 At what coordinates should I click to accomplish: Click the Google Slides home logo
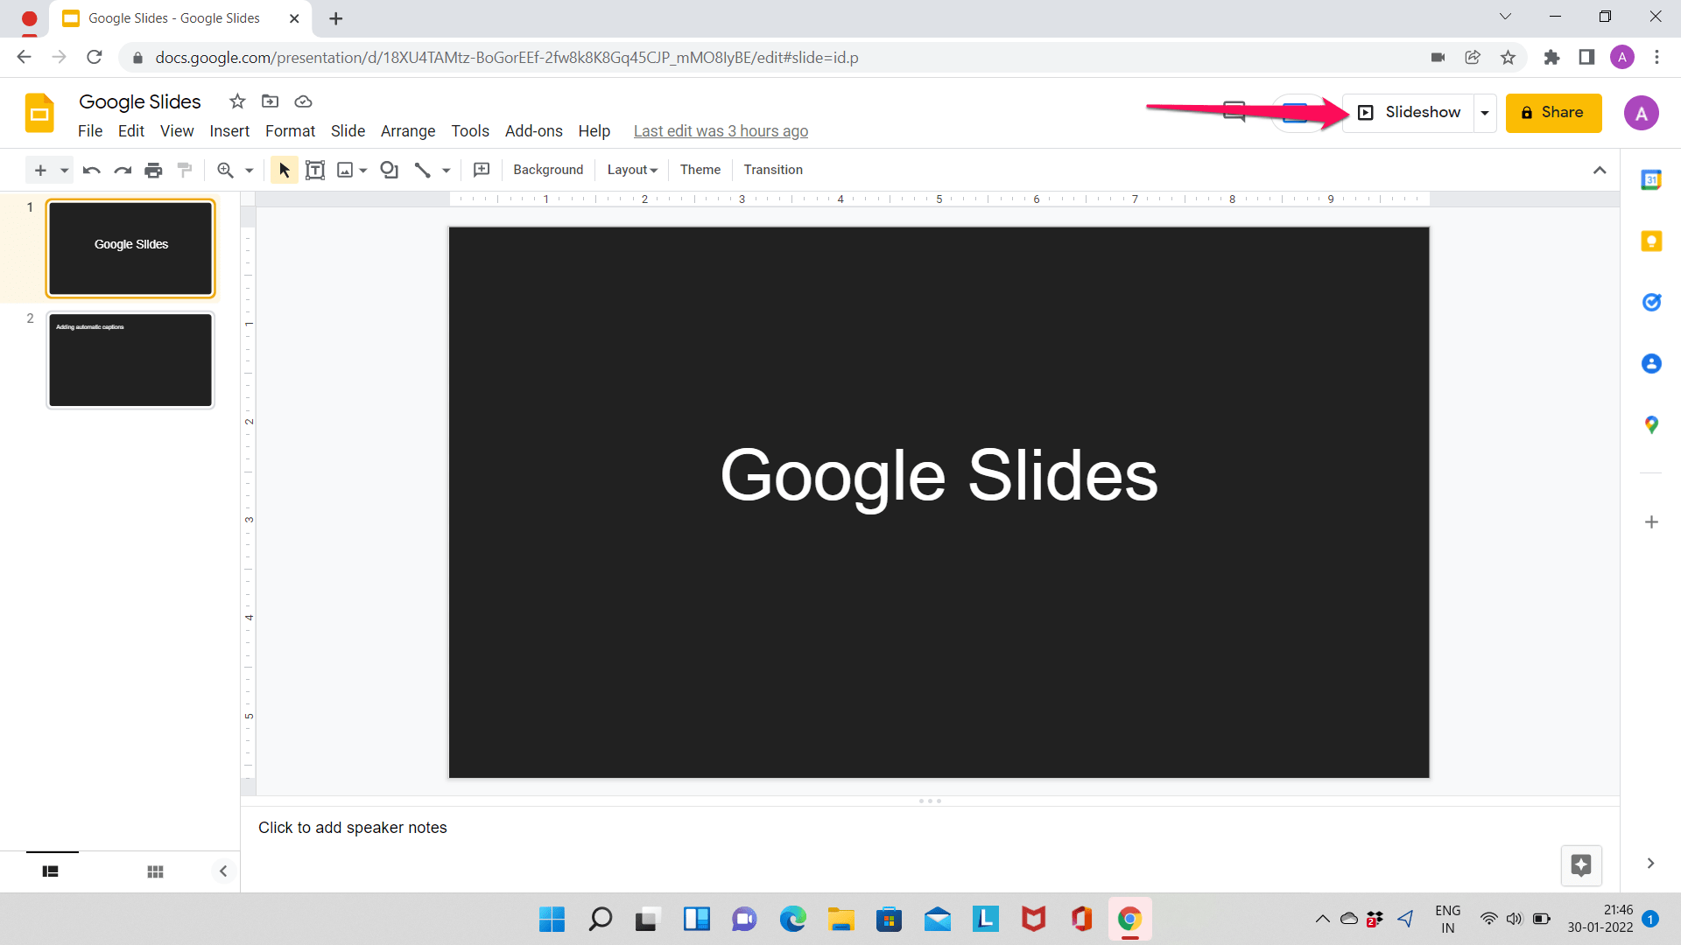click(39, 113)
